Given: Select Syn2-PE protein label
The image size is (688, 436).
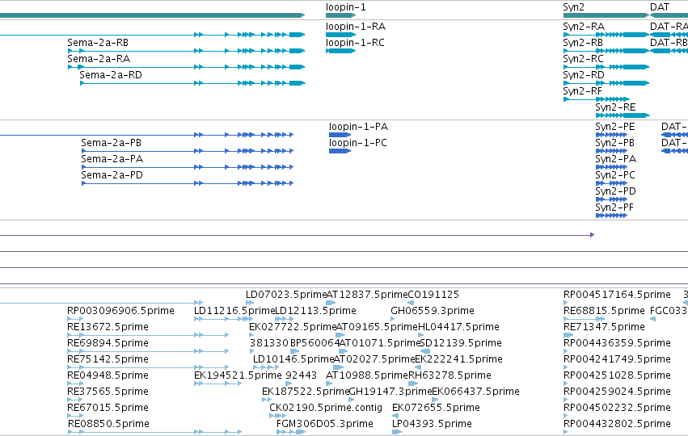Looking at the screenshot, I should (x=614, y=127).
